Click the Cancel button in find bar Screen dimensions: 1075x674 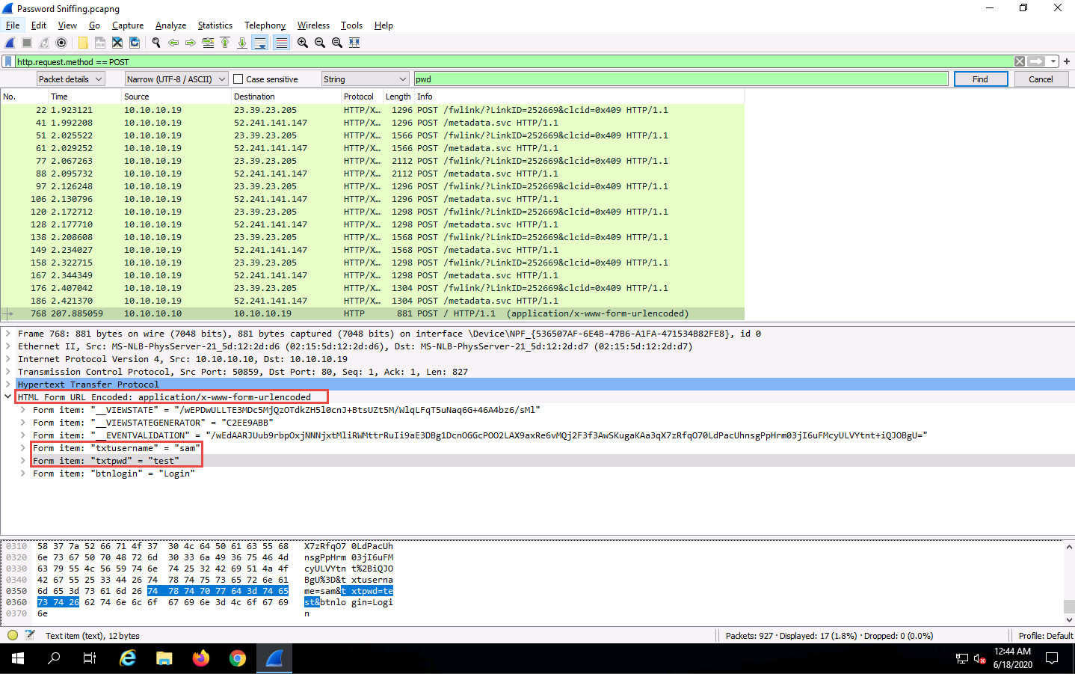(x=1041, y=79)
